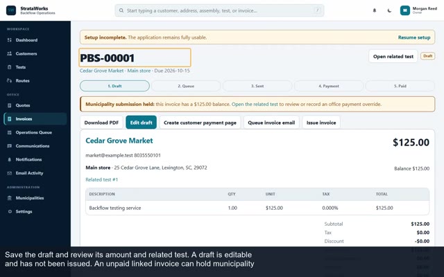Open Operations Queue label
Image resolution: width=444 pixels, height=277 pixels.
point(34,132)
